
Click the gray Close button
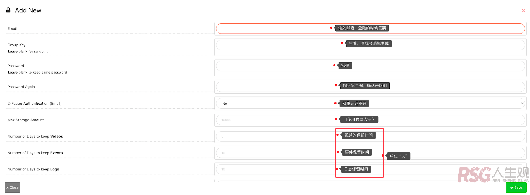(12, 187)
